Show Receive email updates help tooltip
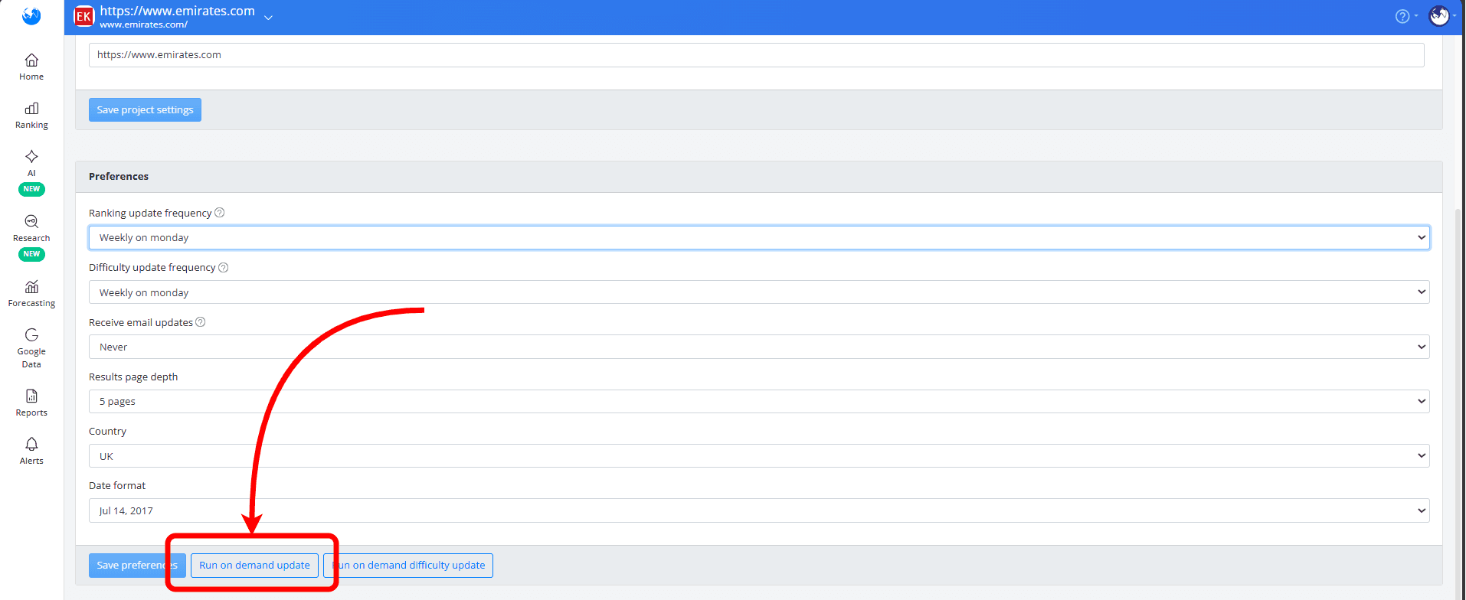This screenshot has height=600, width=1466. click(x=201, y=322)
